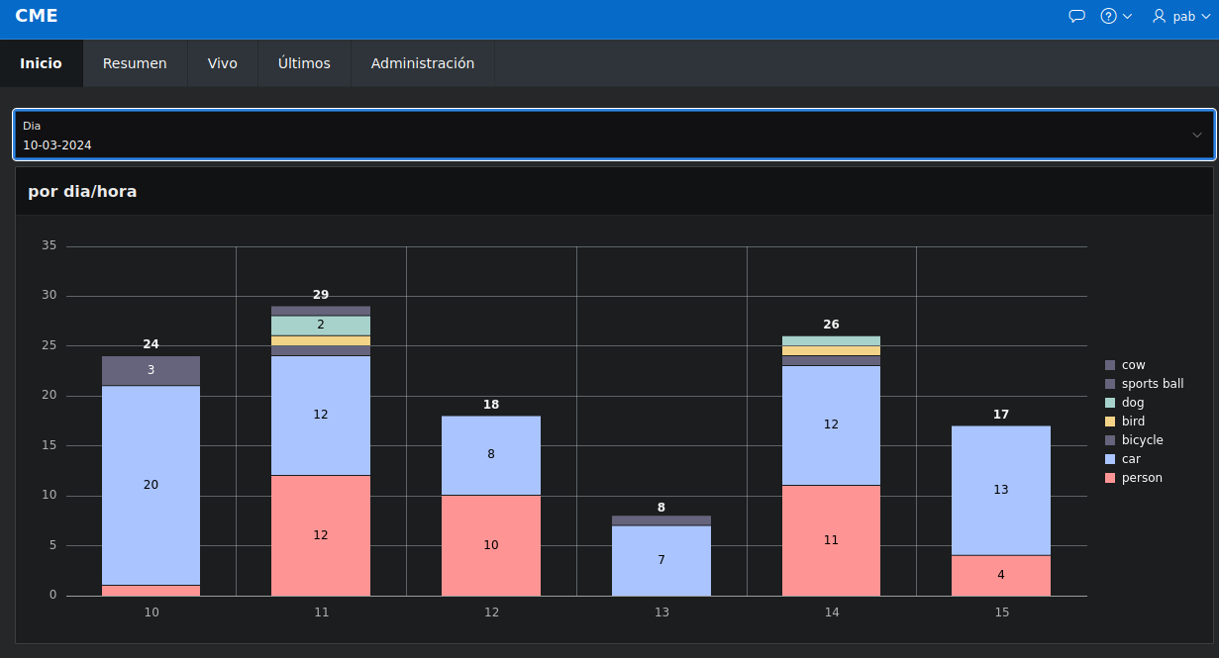The image size is (1219, 658).
Task: Click the Inicio tab
Action: click(41, 62)
